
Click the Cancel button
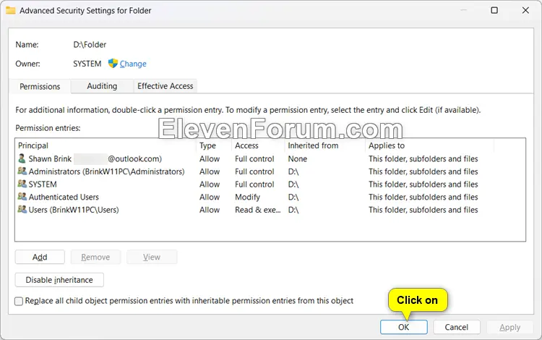(457, 327)
